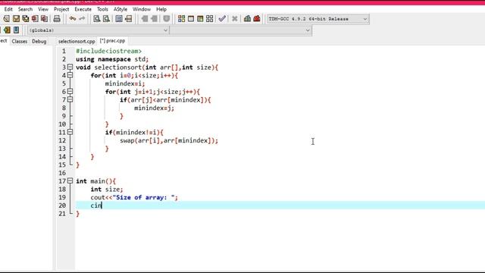485x273 pixels.
Task: Click the 'int main(){' line
Action: click(95, 181)
